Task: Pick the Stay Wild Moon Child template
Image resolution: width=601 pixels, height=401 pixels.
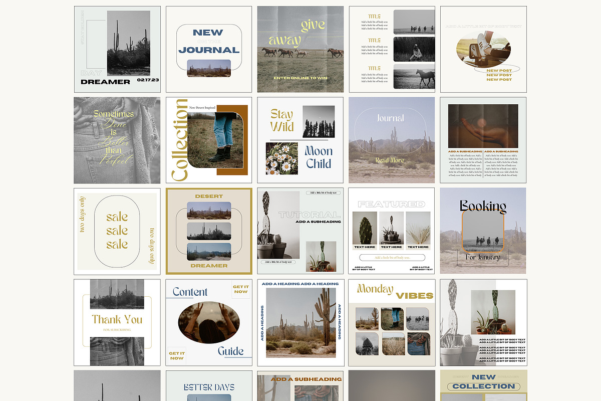Action: 300,140
